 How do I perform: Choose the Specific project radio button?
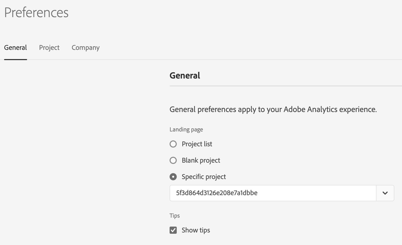coord(173,177)
